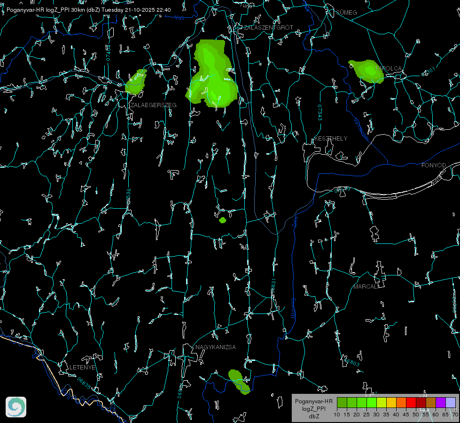Viewport: 460px width, 423px height.
Task: Click the 50-55 dBZ dark red legend swatch
Action: coord(421,403)
